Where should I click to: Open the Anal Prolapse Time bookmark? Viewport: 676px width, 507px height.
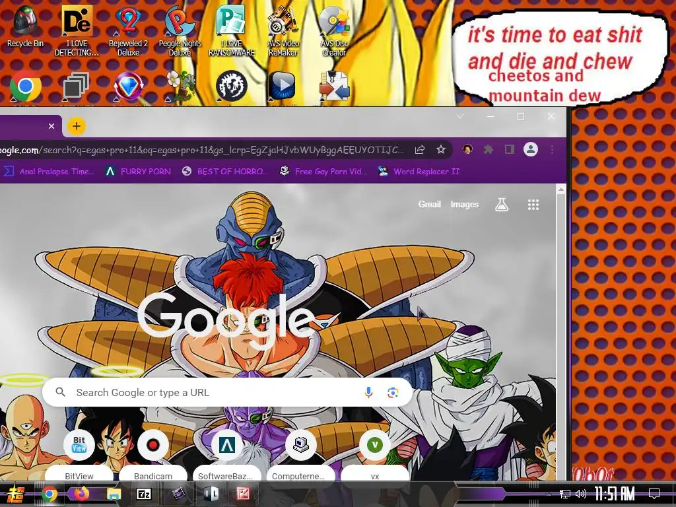tap(49, 172)
